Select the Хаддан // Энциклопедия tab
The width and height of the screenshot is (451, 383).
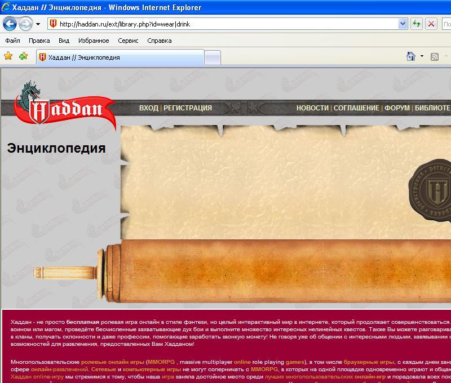coord(120,57)
